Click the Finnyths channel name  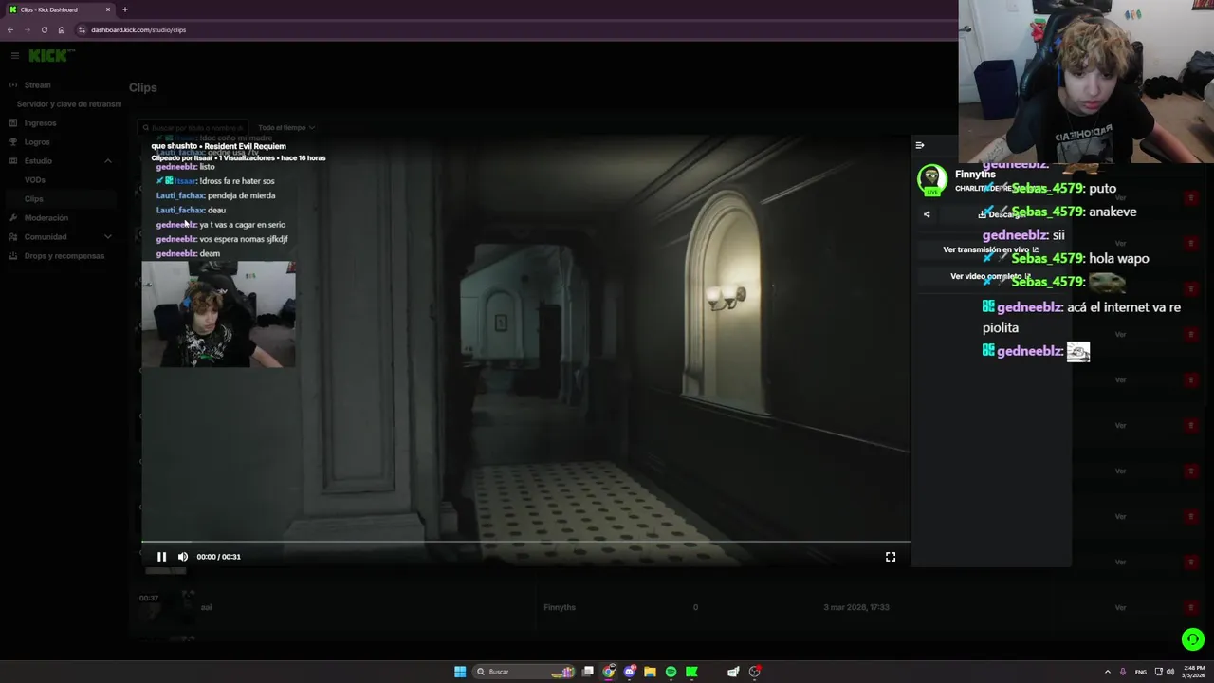(975, 175)
